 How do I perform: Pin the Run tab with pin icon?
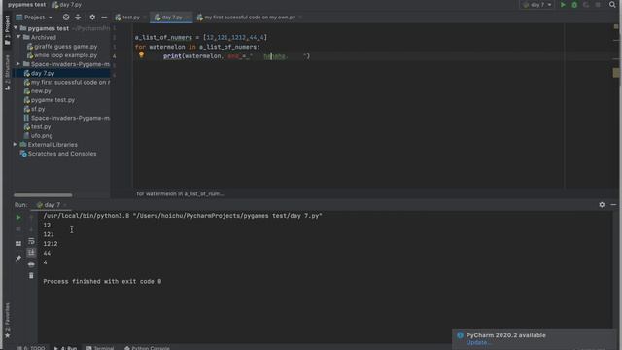pyautogui.click(x=18, y=259)
